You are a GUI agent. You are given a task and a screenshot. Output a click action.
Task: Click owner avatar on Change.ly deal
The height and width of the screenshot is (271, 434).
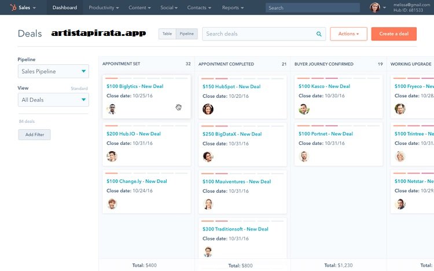pos(112,204)
